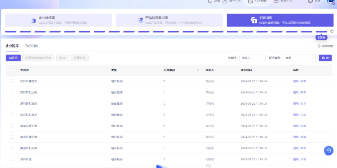Viewport: 337px width, 168px height.
Task: Switch to the 我的词库 tab
Action: pos(32,46)
